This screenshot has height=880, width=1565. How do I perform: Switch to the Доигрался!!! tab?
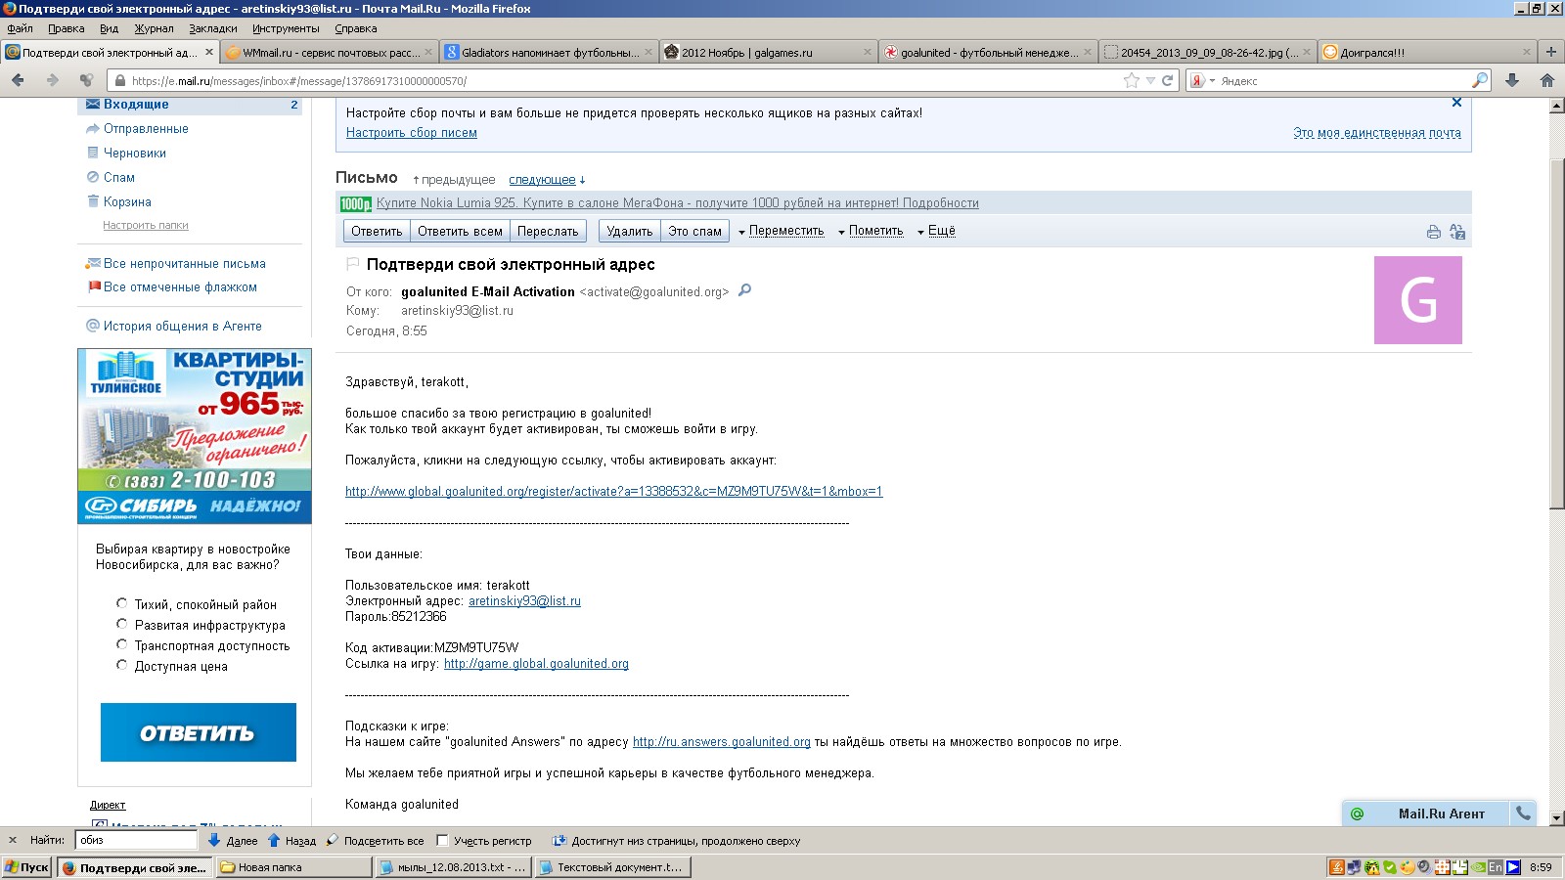point(1427,52)
